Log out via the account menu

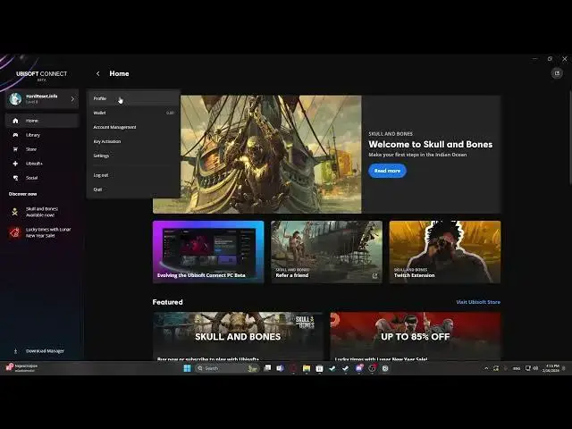click(133, 175)
